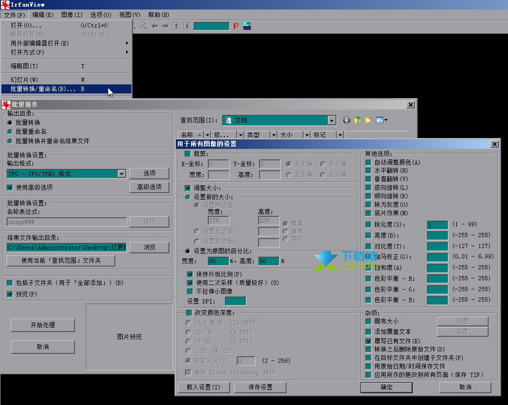Click the zoom out magnifier toolbar icon
Screen dimensions: 508x405
(144, 26)
